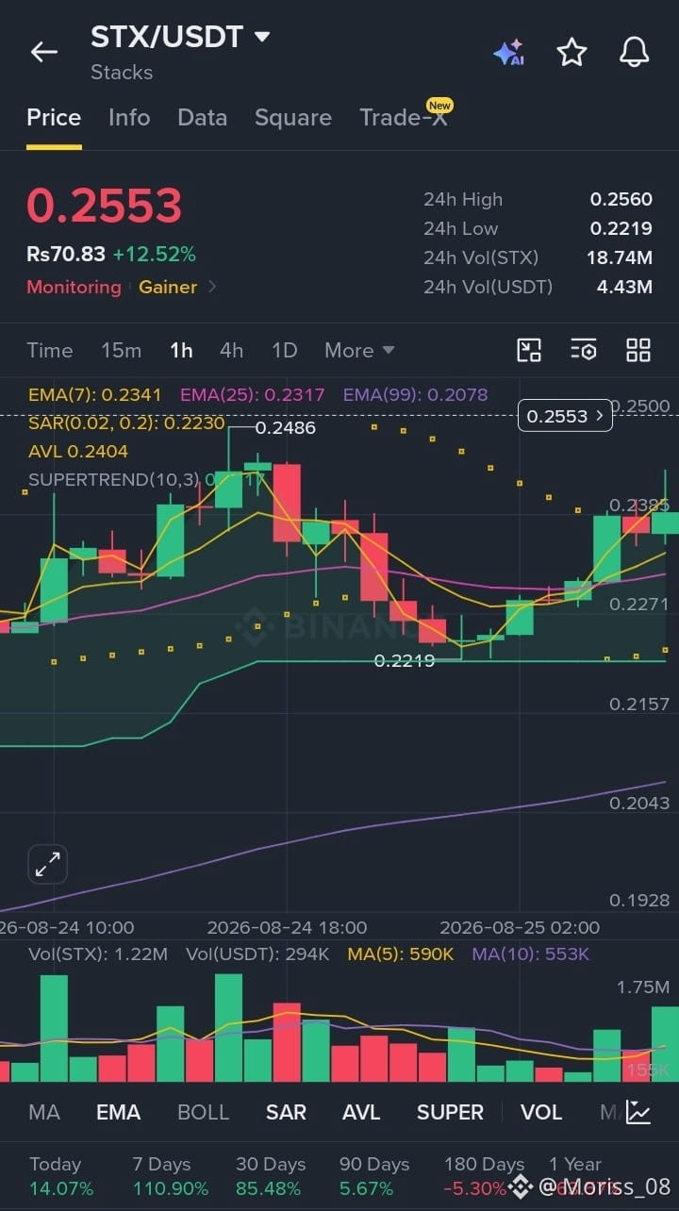
Task: Tap the 0.2486 high marker on chart
Action: coord(286,428)
